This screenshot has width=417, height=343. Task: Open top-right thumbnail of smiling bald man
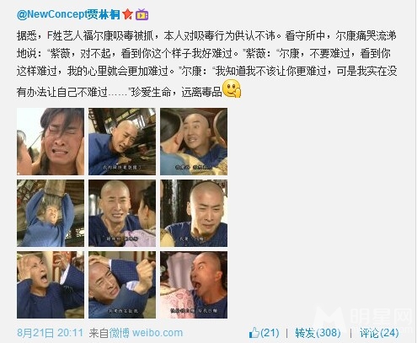pos(194,142)
